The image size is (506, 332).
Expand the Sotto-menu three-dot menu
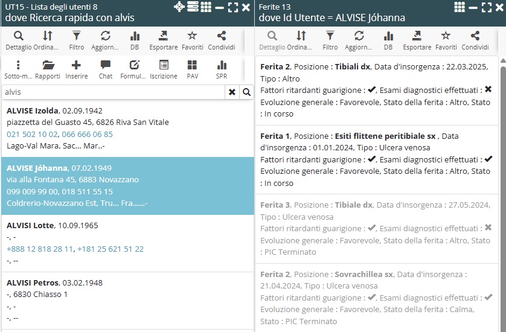click(18, 70)
